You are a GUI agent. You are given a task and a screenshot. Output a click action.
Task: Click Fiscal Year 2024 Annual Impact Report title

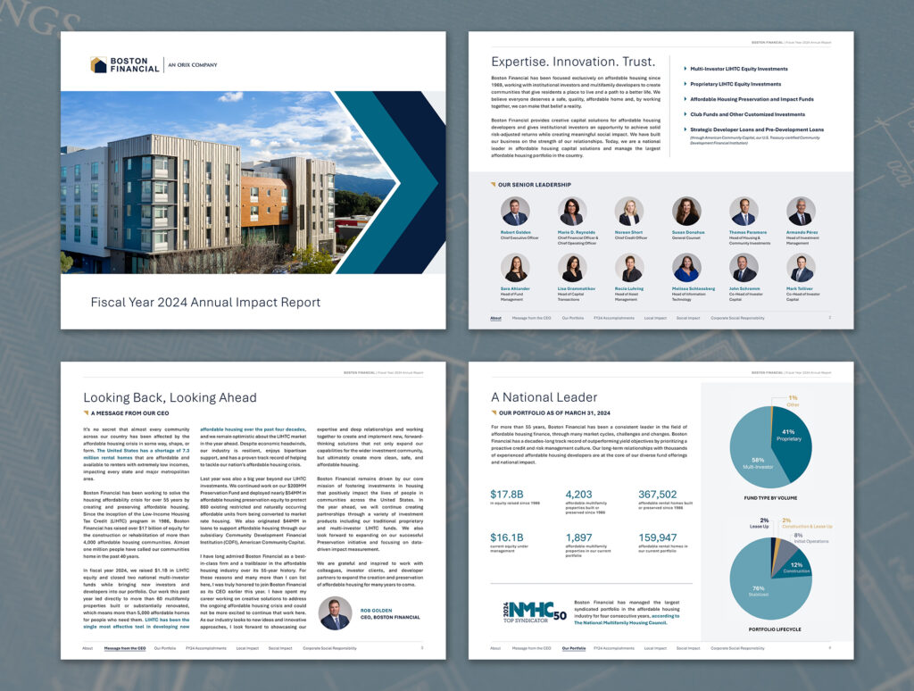(205, 302)
